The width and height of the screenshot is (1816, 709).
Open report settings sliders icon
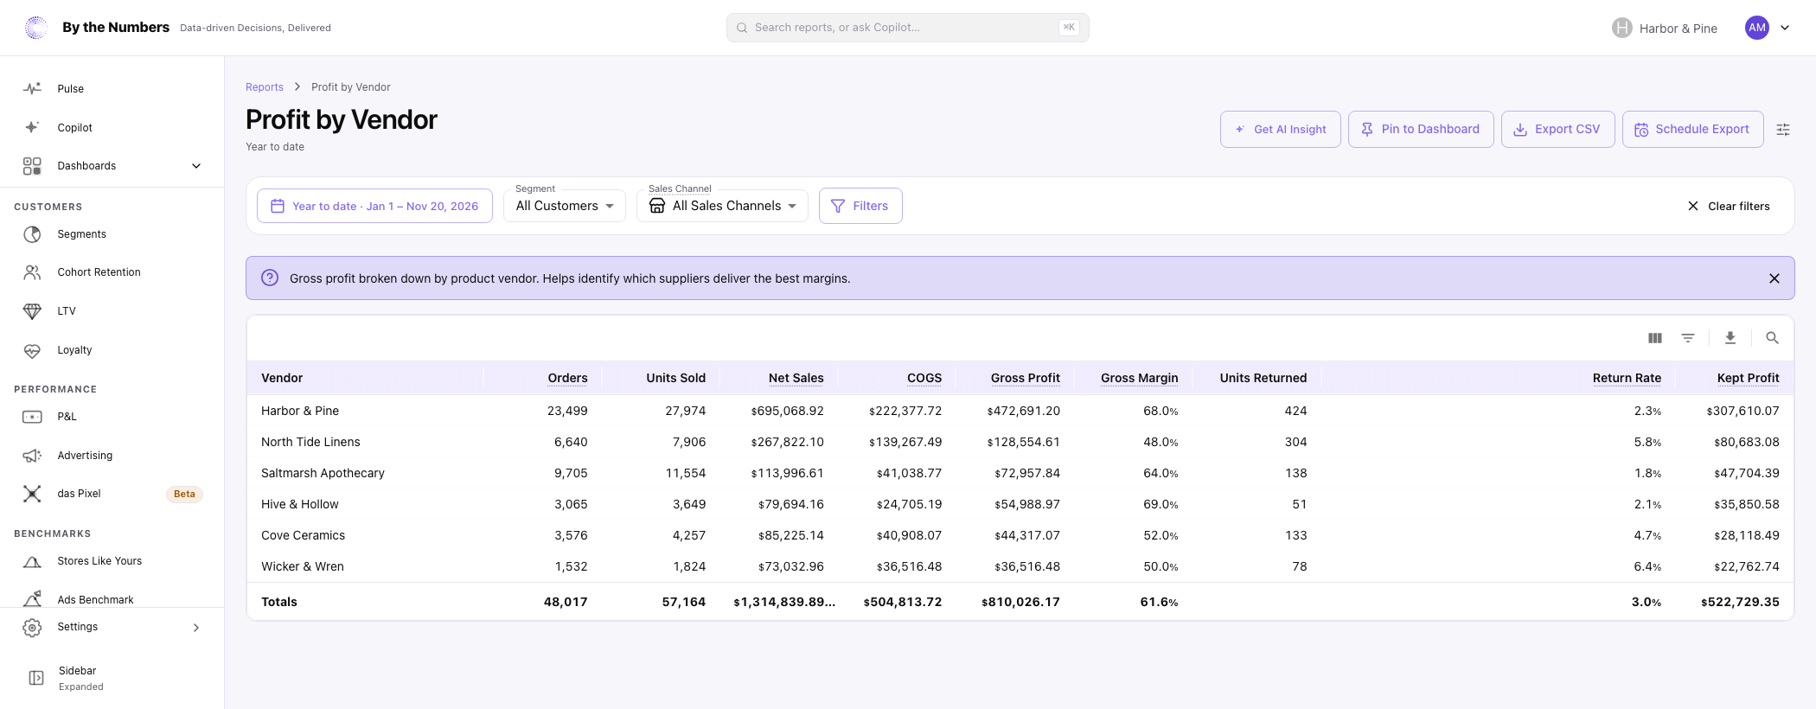[1783, 130]
